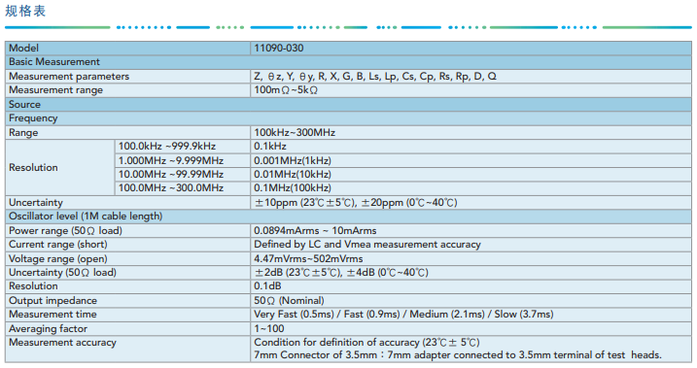Click the Resolution label next to 0.1dB

click(x=33, y=286)
